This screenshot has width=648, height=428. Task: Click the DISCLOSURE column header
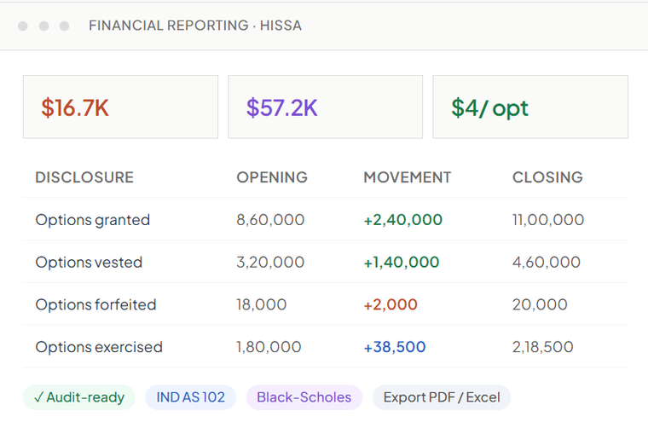84,177
